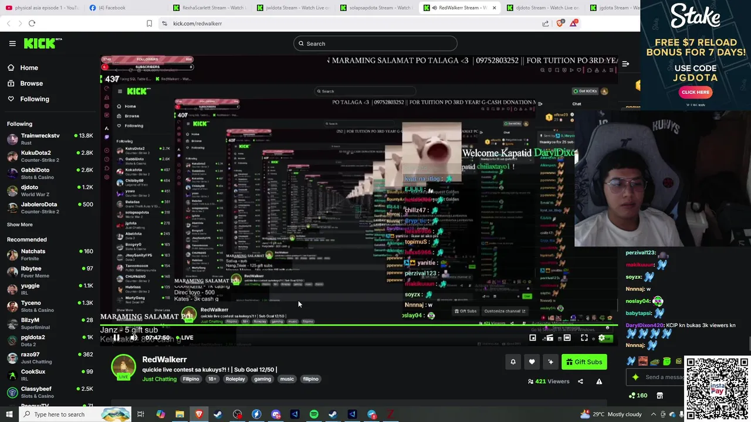Open File Explorer from the taskbar
751x422 pixels.
pos(180,414)
